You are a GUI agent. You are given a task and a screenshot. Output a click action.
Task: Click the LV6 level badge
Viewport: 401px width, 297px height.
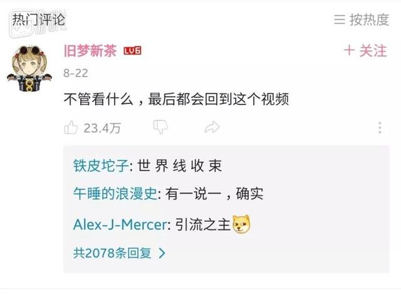pyautogui.click(x=132, y=51)
